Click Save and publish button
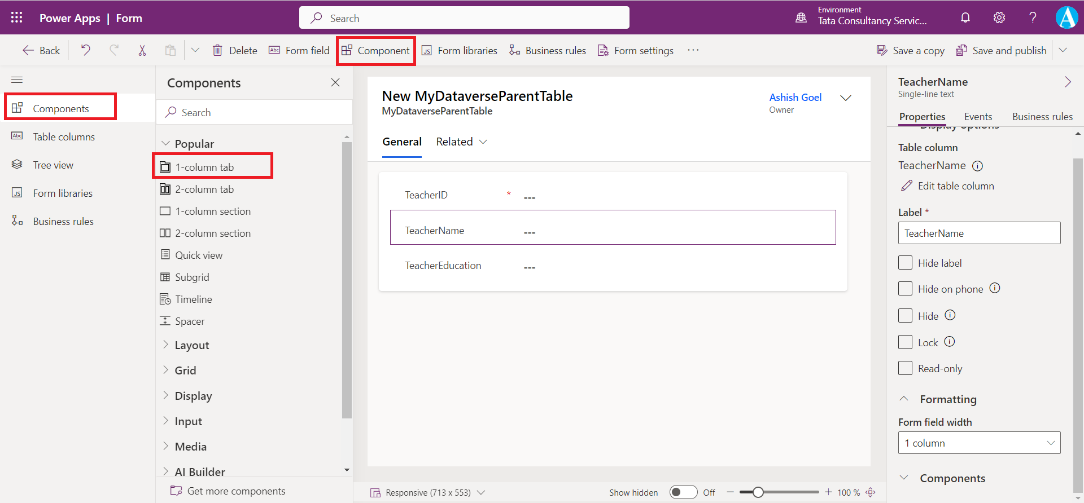 [1001, 50]
